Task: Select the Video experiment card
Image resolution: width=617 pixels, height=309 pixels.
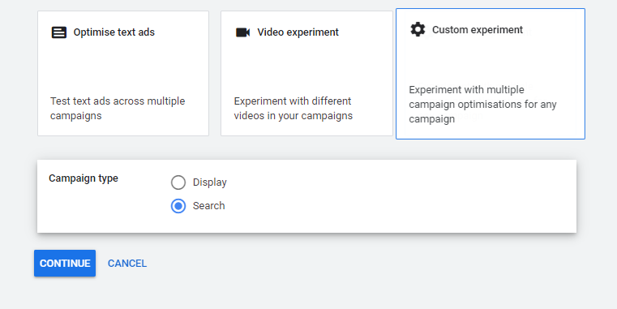Action: 307,74
